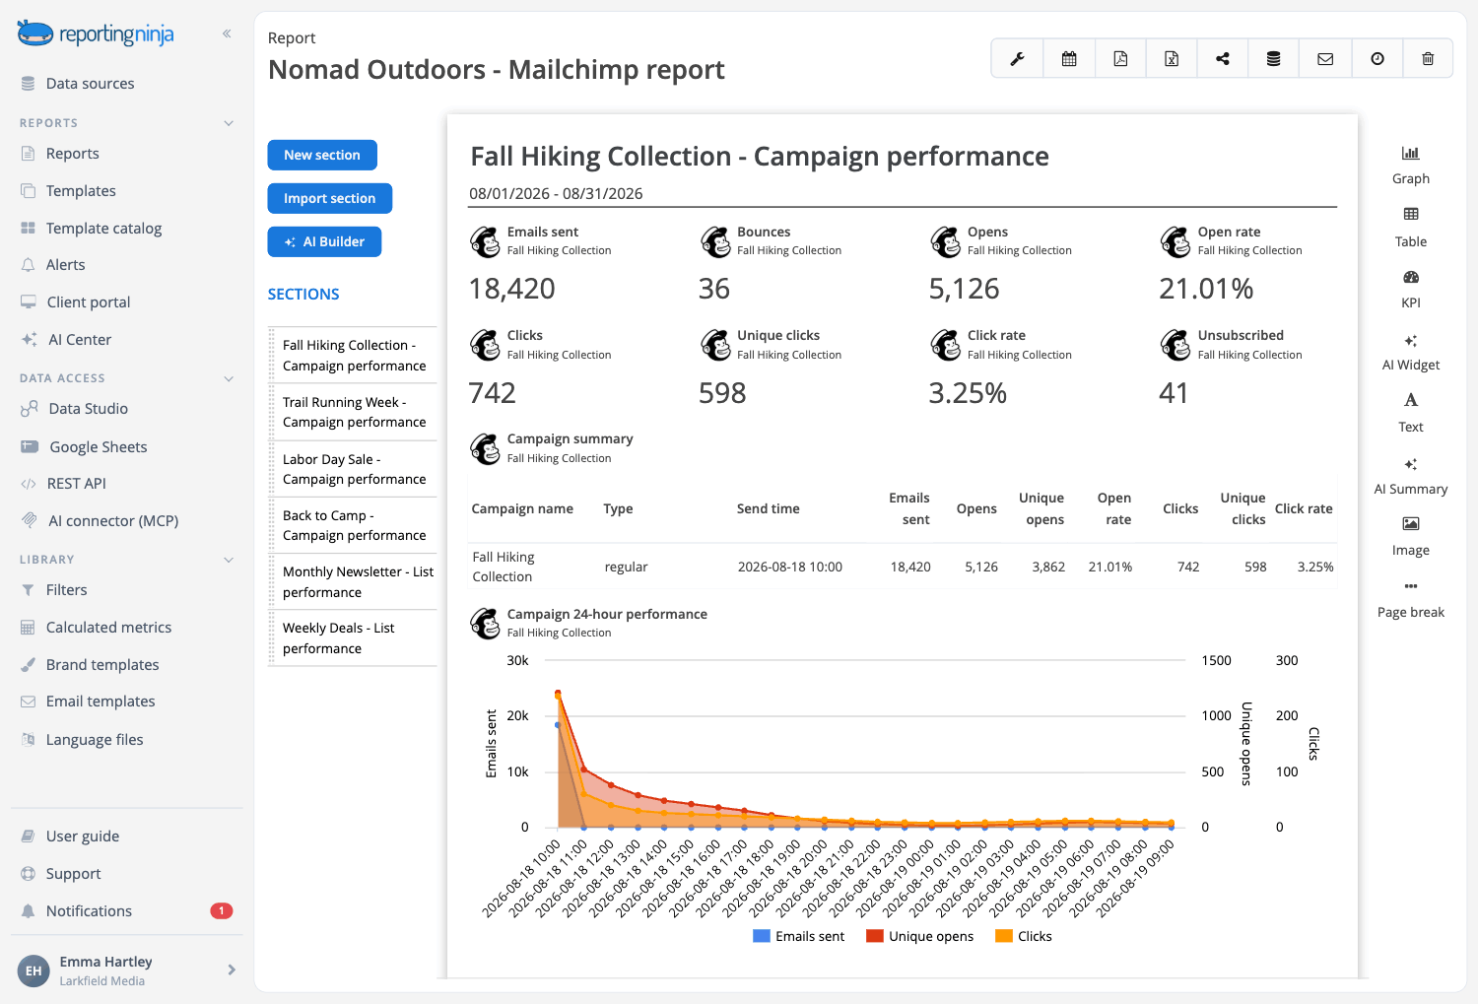The width and height of the screenshot is (1478, 1004).
Task: Add a KPI widget
Action: tap(1411, 289)
